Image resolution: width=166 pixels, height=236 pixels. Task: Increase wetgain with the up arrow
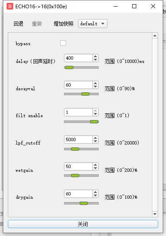tap(95, 165)
